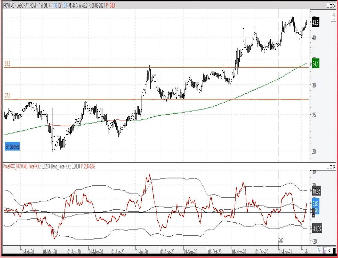
Task: Click the ROVI.MC - LABORAT.ROVI chart title
Action: coord(20,6)
